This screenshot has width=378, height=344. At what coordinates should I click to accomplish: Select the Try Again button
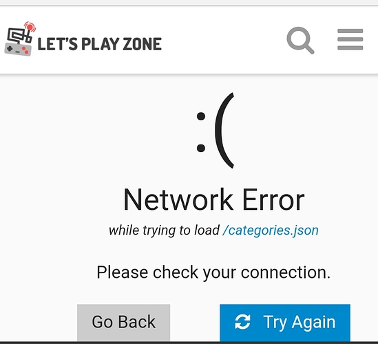click(x=285, y=322)
